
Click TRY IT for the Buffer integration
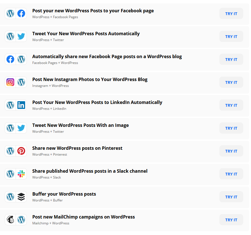coord(231,197)
